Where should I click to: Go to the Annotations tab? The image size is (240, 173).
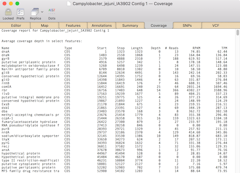(x=102, y=26)
